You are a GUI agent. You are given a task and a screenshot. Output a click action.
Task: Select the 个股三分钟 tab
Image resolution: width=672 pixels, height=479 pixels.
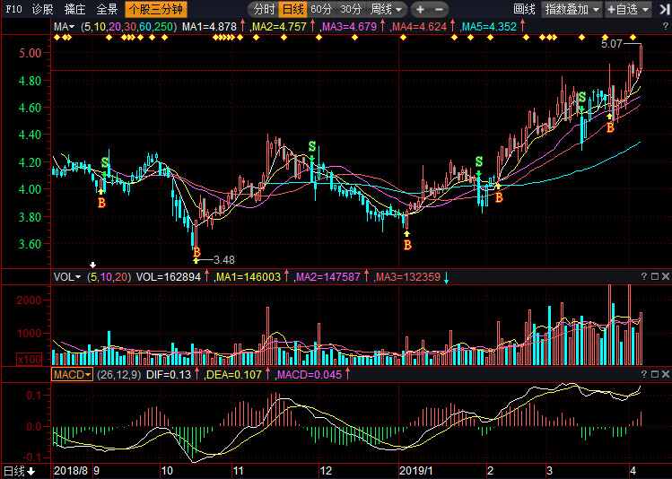coord(156,10)
